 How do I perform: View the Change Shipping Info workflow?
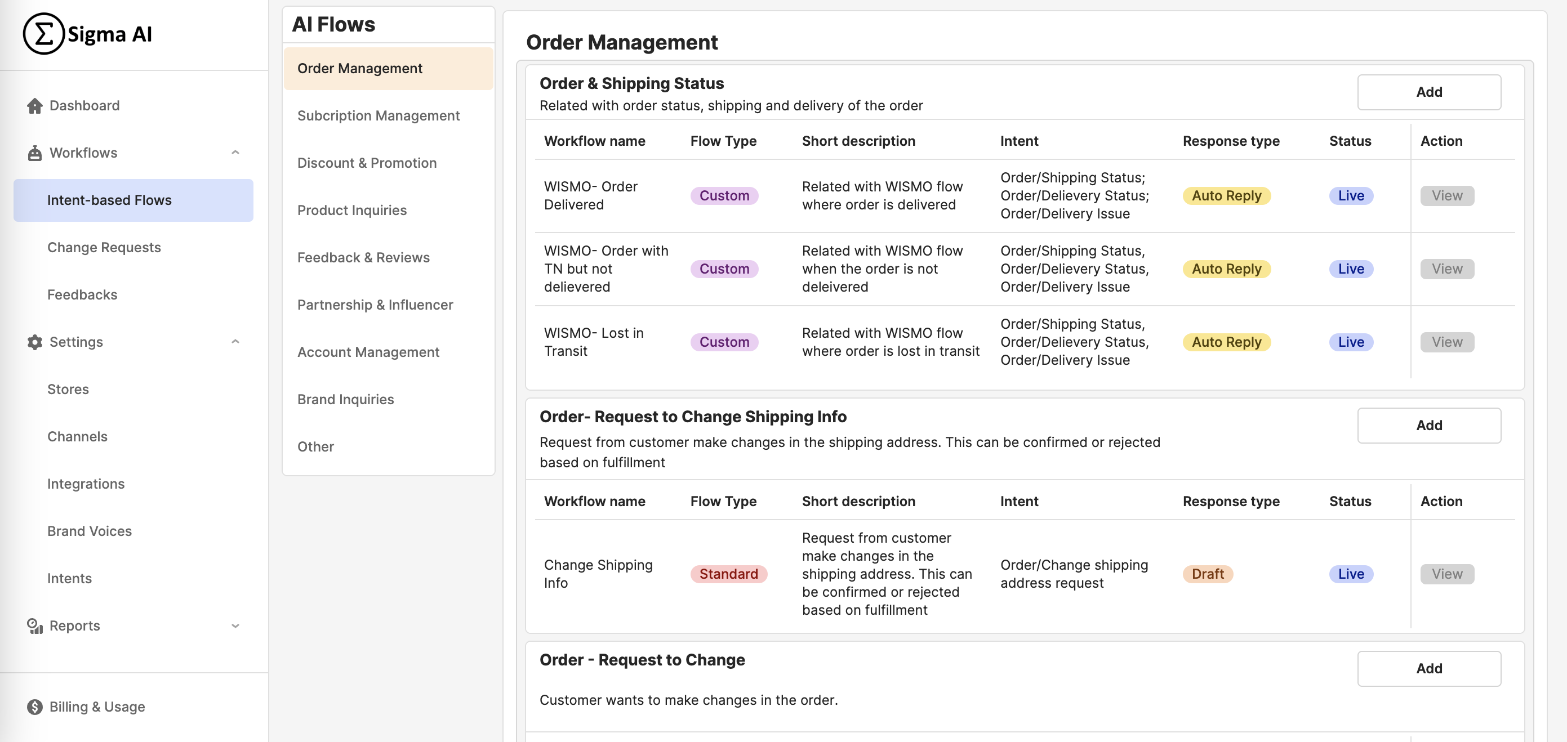tap(1446, 574)
